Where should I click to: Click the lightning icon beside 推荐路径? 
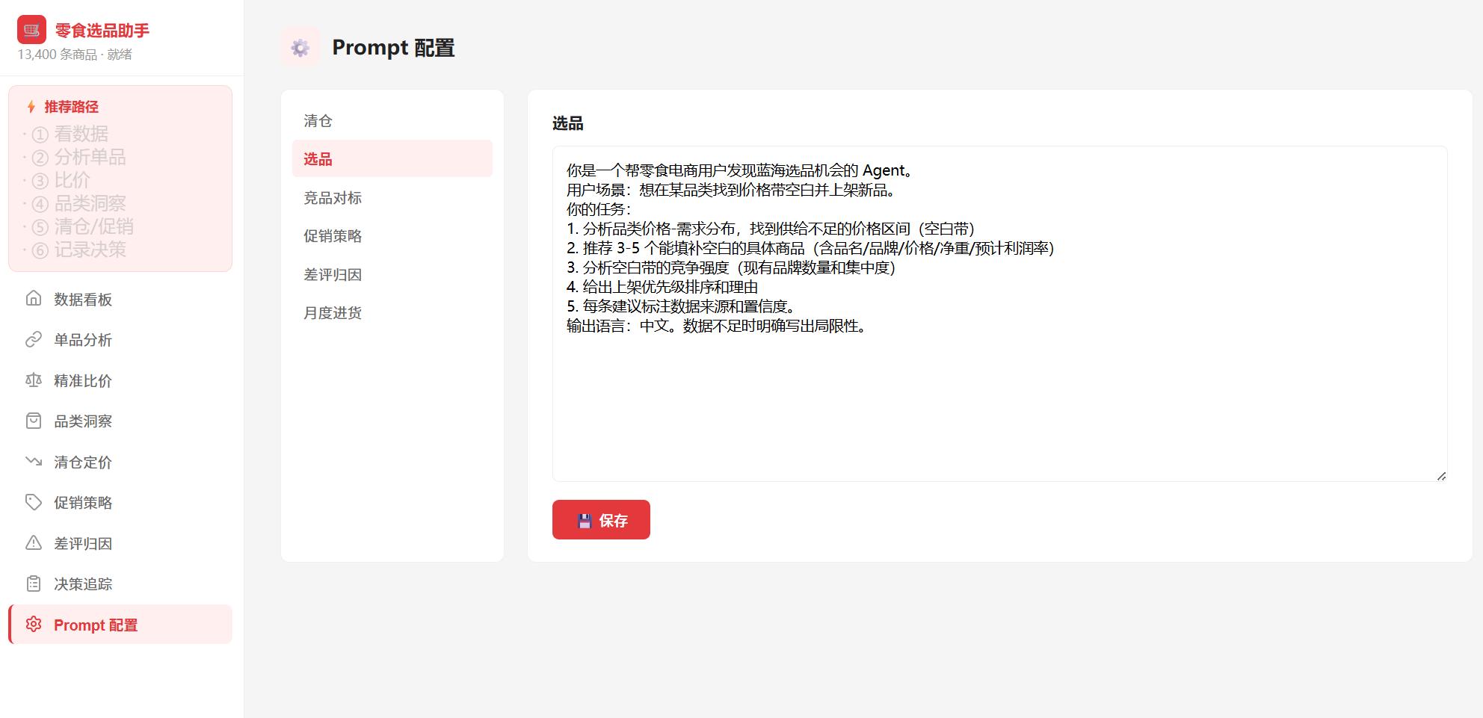(x=31, y=107)
